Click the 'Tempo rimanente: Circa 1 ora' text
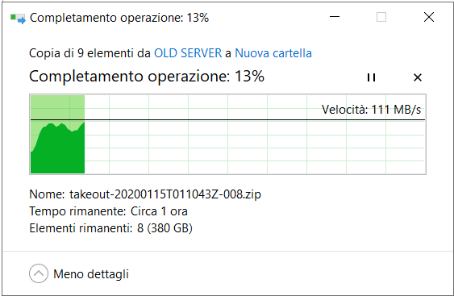This screenshot has height=296, width=454. click(x=108, y=211)
